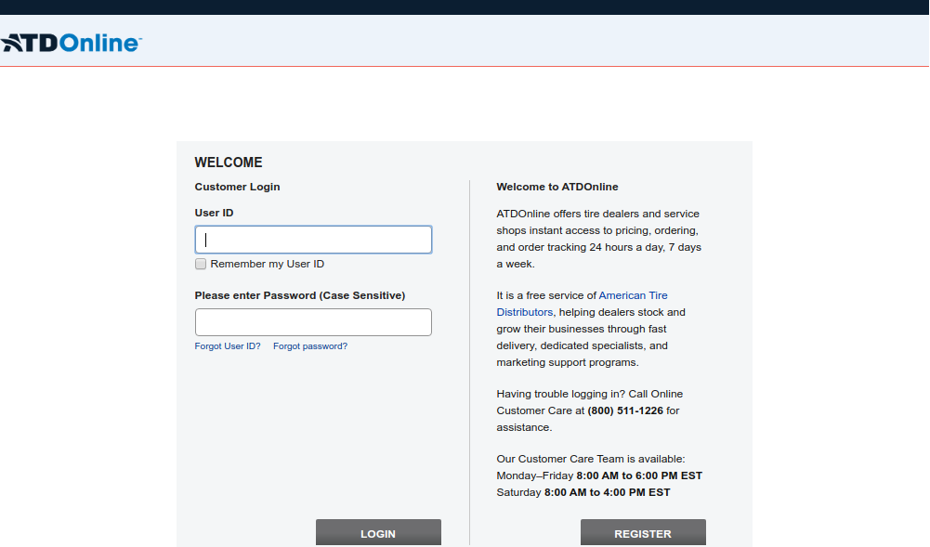Open the Forgot password link
The height and width of the screenshot is (547, 930).
pyautogui.click(x=310, y=346)
